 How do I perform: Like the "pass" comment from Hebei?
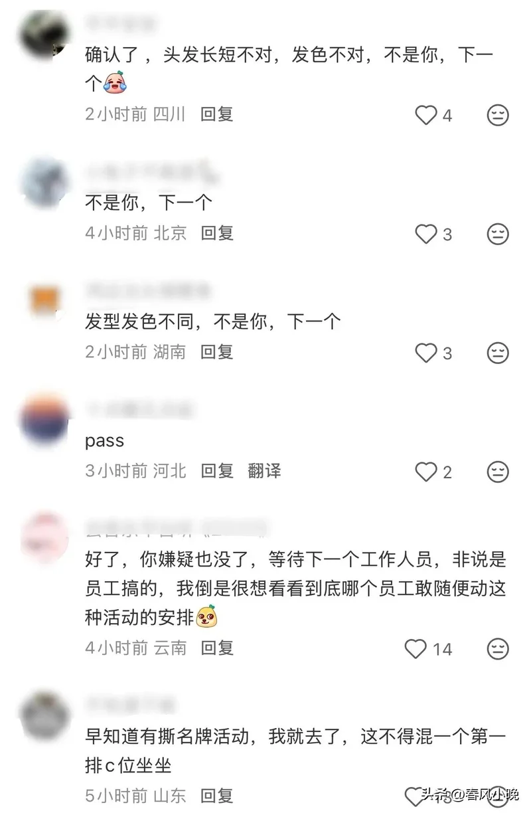pyautogui.click(x=425, y=472)
